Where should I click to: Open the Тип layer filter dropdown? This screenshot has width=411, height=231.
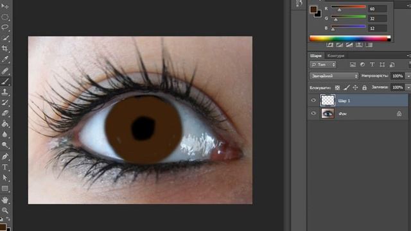pyautogui.click(x=323, y=64)
